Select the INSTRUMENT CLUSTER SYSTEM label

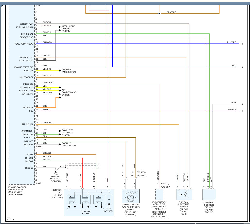click(68, 29)
